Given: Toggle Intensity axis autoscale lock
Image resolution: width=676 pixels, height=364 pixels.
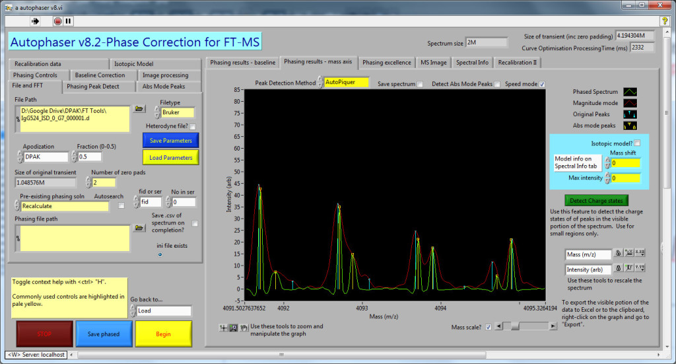Looking at the screenshot, I should (618, 268).
